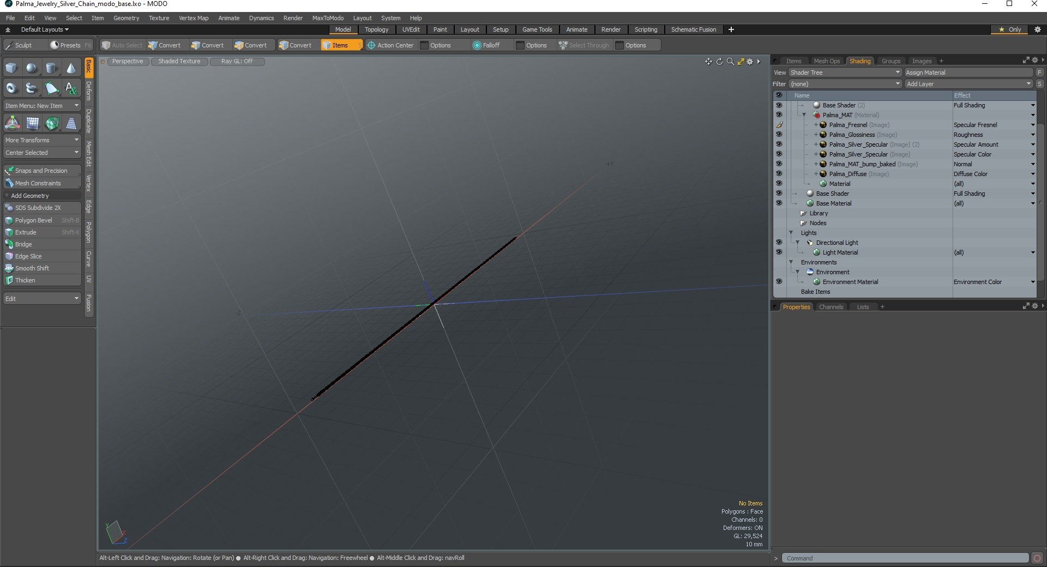Select the cone primitive tool icon

click(71, 68)
